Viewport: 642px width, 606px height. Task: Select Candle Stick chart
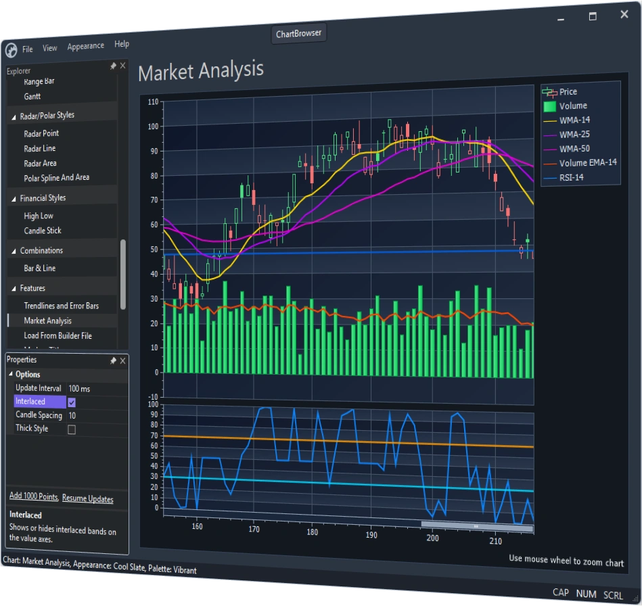tap(43, 231)
